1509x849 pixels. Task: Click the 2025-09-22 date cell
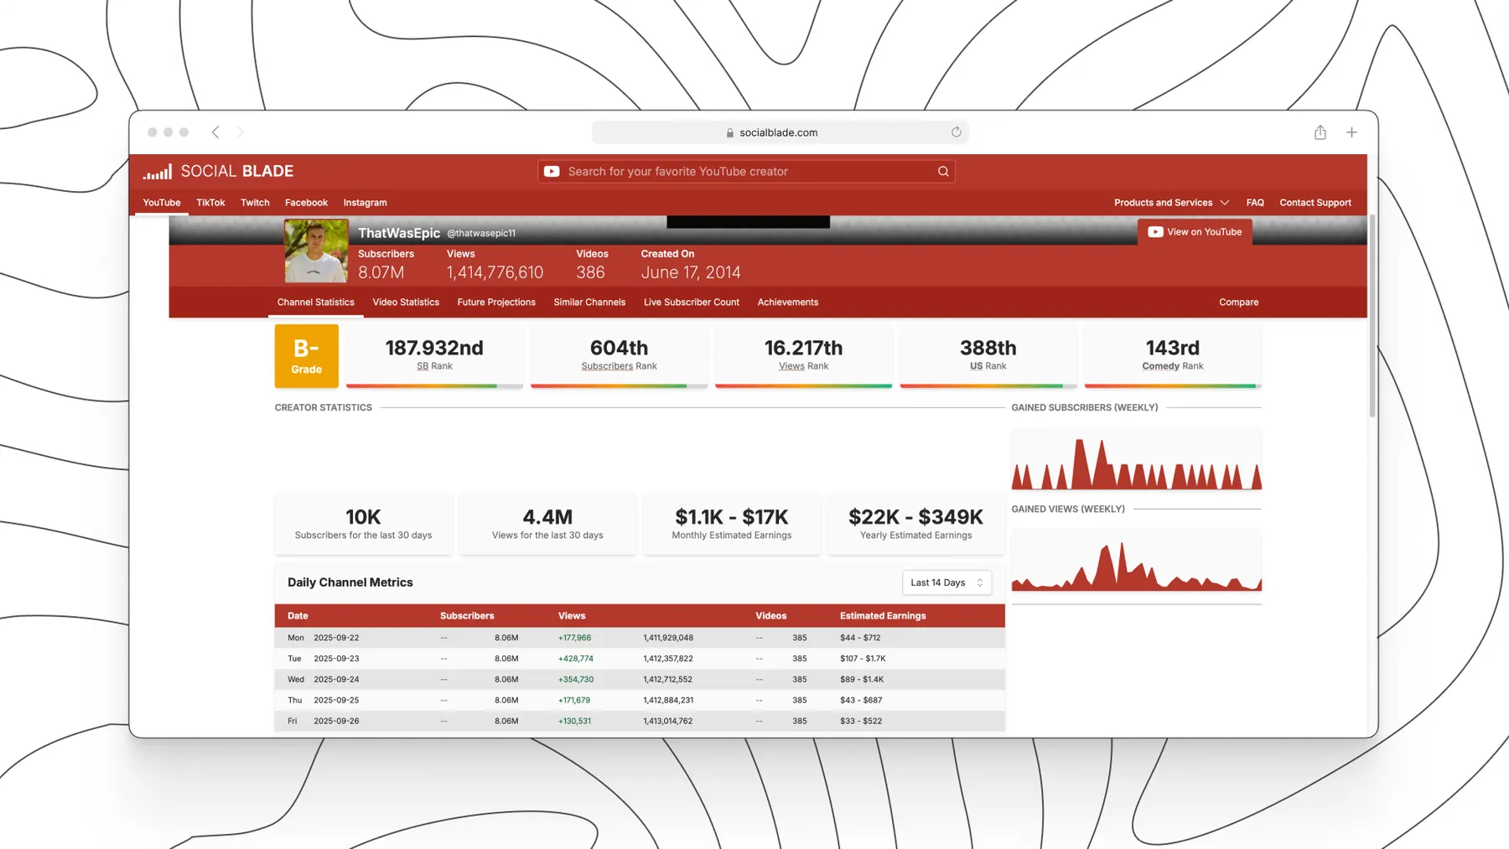336,638
